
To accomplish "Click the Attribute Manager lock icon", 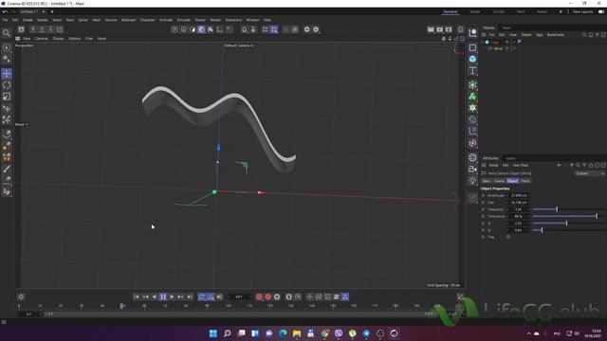I will pos(591,166).
